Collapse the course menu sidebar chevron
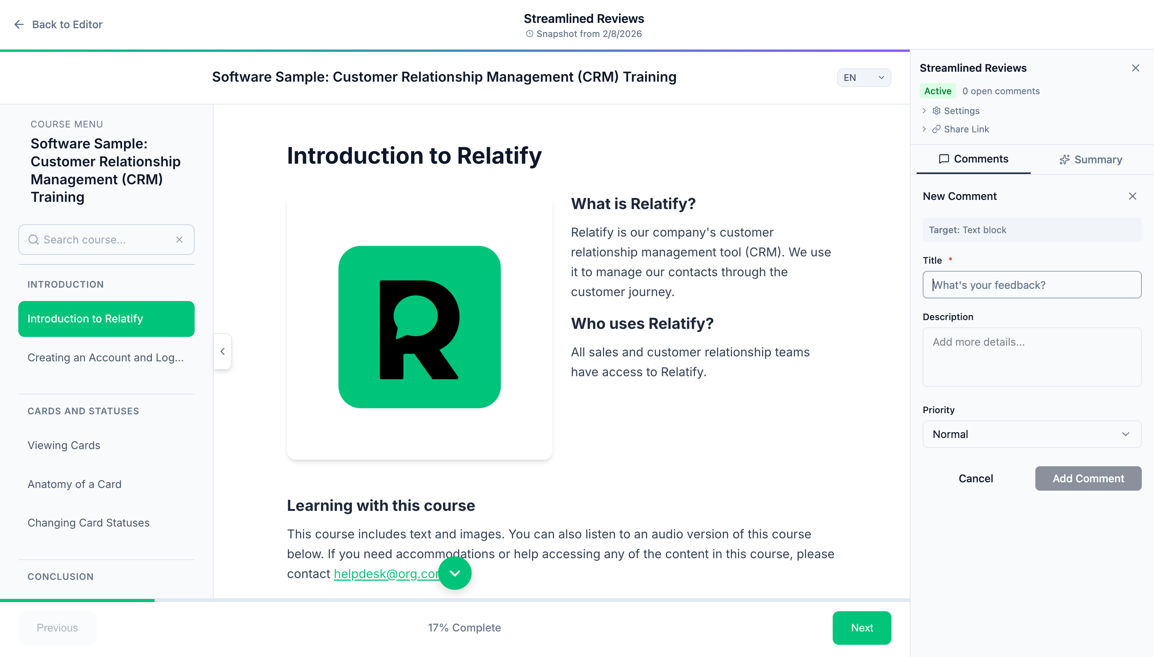Screen dimensions: 1154x657 click(x=222, y=351)
